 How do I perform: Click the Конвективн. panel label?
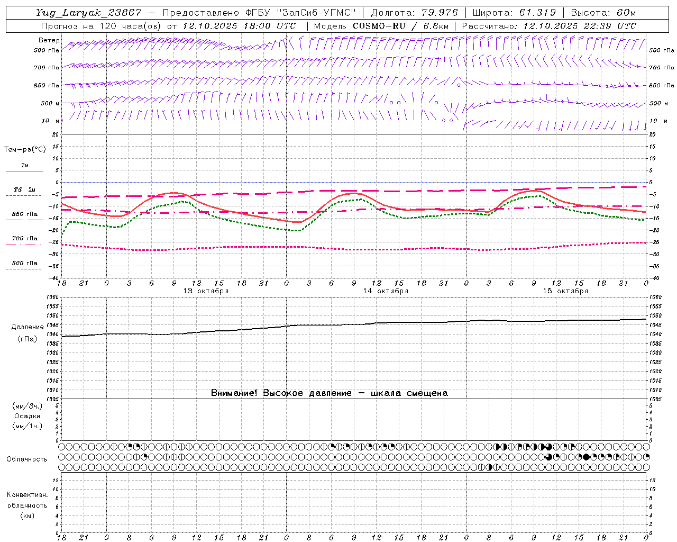click(28, 495)
